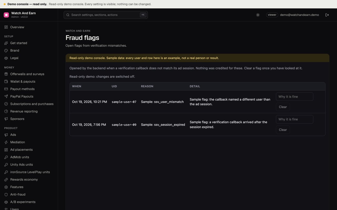
Task: Click the Oct 19, 2026, 7:56 PM timestamp
Action: point(89,125)
